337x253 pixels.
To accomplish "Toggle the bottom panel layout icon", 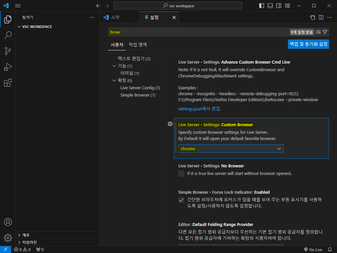I will click(270, 6).
